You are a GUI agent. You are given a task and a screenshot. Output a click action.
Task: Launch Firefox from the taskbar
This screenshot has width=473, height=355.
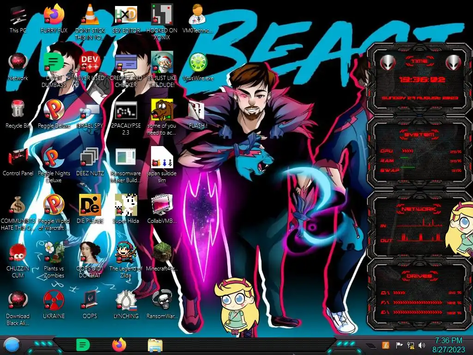click(x=119, y=345)
